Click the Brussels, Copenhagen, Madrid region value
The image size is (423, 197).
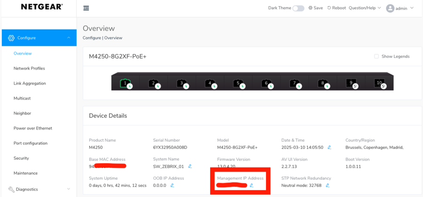(x=375, y=147)
